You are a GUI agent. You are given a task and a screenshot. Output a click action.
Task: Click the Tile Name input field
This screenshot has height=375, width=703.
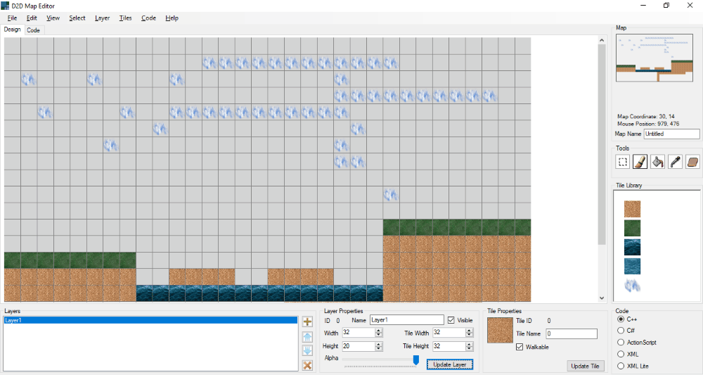pyautogui.click(x=572, y=333)
